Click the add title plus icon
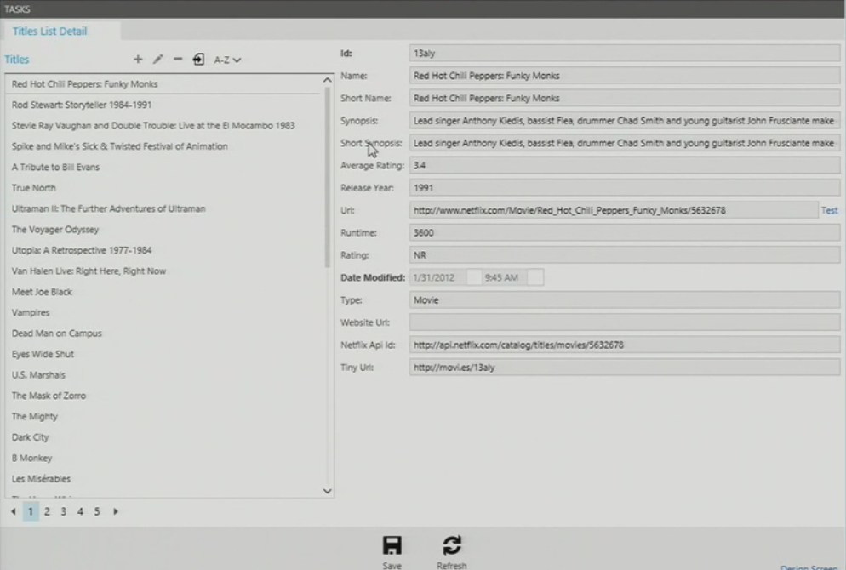This screenshot has height=570, width=846. point(138,60)
